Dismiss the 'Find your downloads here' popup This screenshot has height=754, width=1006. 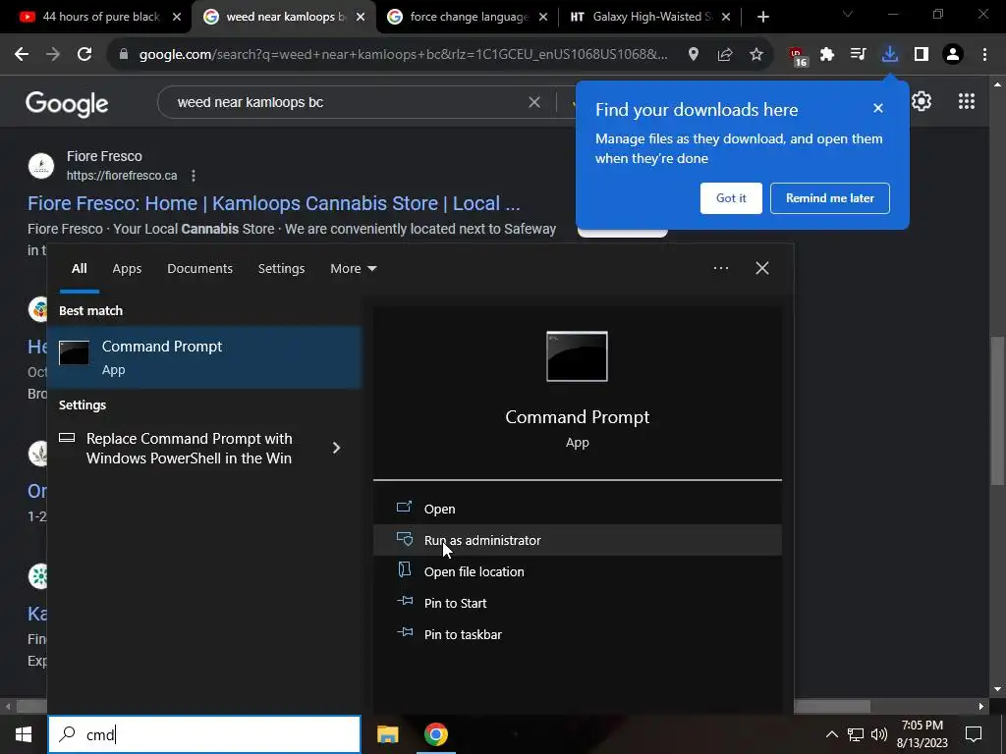tap(878, 108)
